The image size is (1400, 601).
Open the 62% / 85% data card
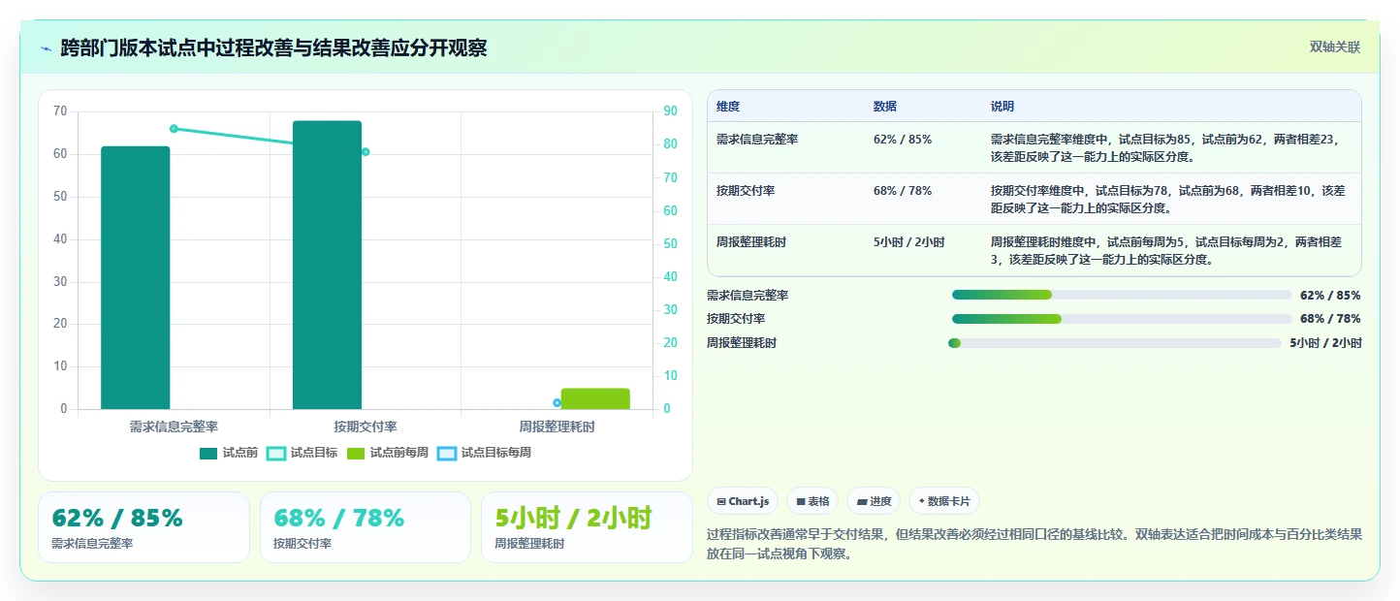pyautogui.click(x=143, y=527)
